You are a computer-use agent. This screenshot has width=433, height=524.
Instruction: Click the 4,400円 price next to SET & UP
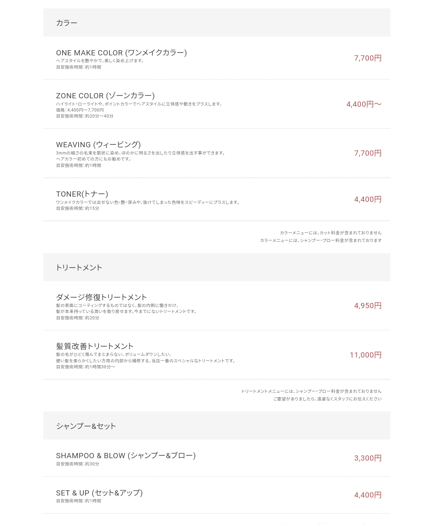[x=368, y=495]
